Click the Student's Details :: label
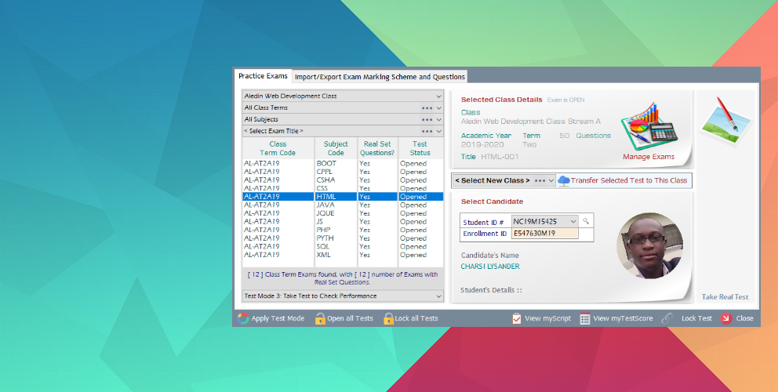778x392 pixels. tap(491, 290)
